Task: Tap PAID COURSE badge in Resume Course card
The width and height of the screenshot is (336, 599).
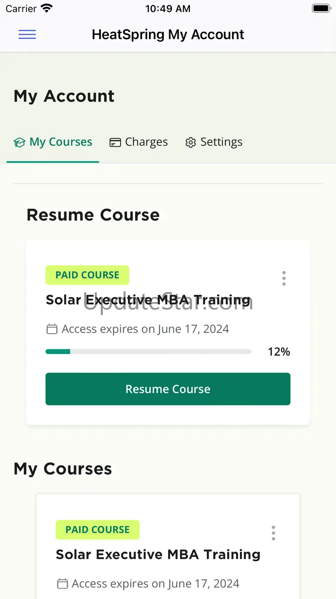Action: pos(87,275)
